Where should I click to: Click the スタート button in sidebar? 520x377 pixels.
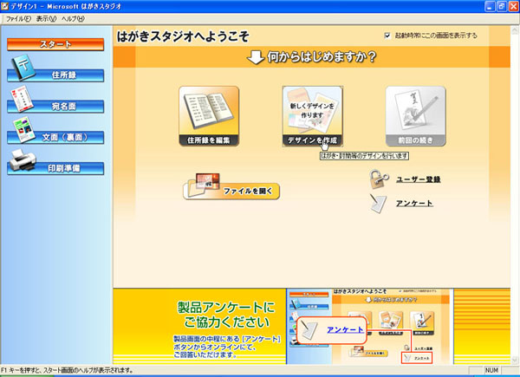pyautogui.click(x=55, y=44)
